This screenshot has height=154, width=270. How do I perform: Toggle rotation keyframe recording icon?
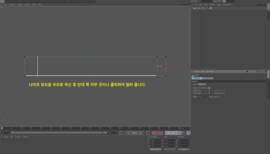175,133
